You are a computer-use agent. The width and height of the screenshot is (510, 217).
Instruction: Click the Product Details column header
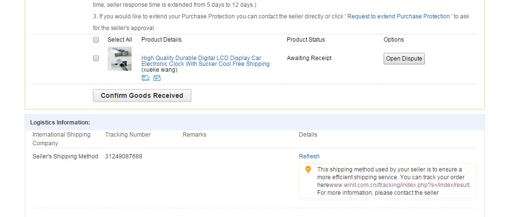(161, 40)
